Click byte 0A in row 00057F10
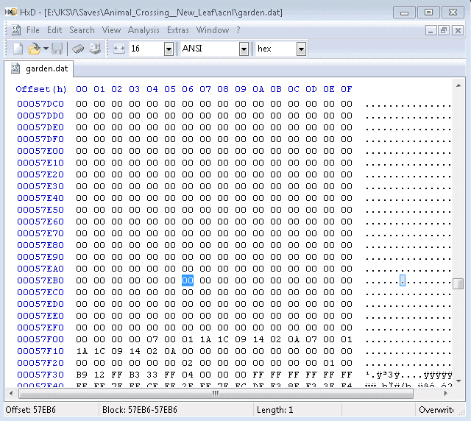The width and height of the screenshot is (471, 421). pyautogui.click(x=170, y=351)
